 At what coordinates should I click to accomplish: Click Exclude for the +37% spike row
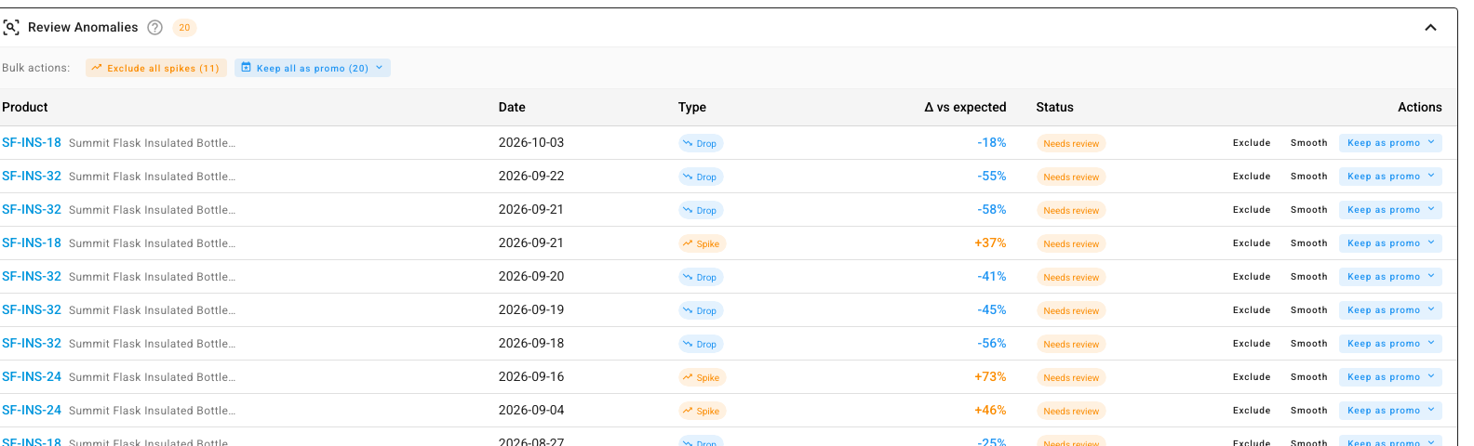tap(1252, 243)
